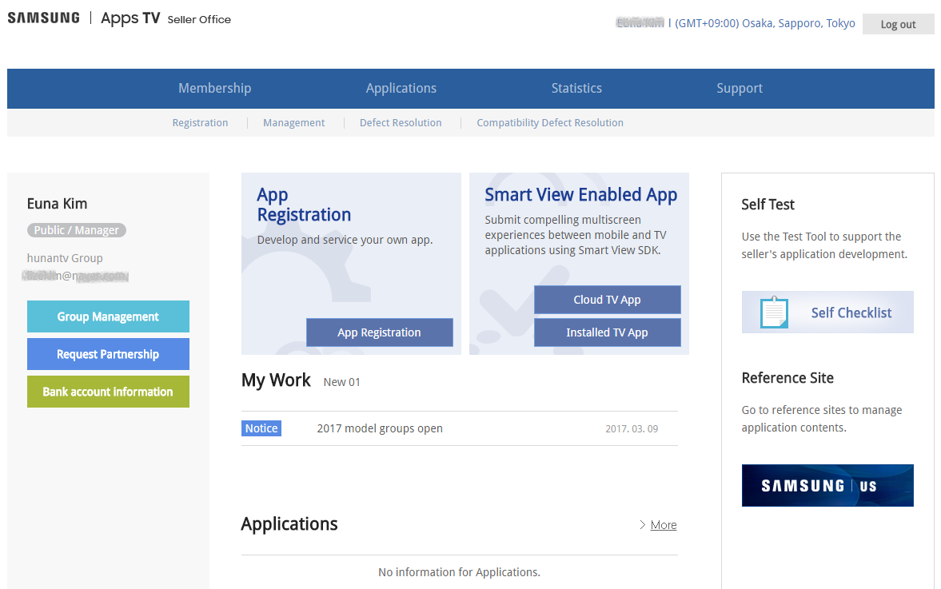Select the Cloud TV App button
This screenshot has height=589, width=941.
click(608, 300)
